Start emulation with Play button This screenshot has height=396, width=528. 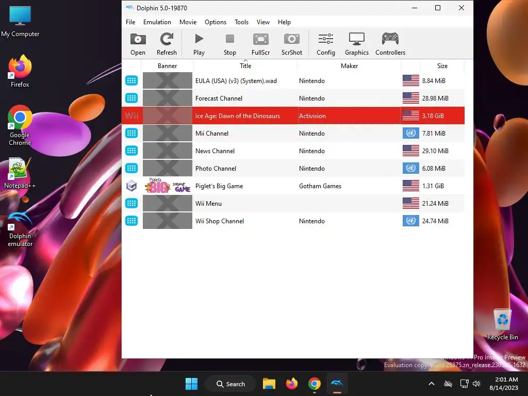coord(199,44)
